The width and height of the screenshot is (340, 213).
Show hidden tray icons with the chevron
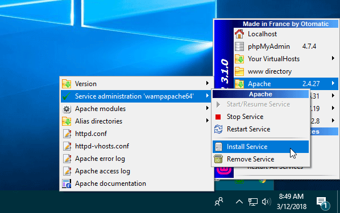click(x=239, y=202)
